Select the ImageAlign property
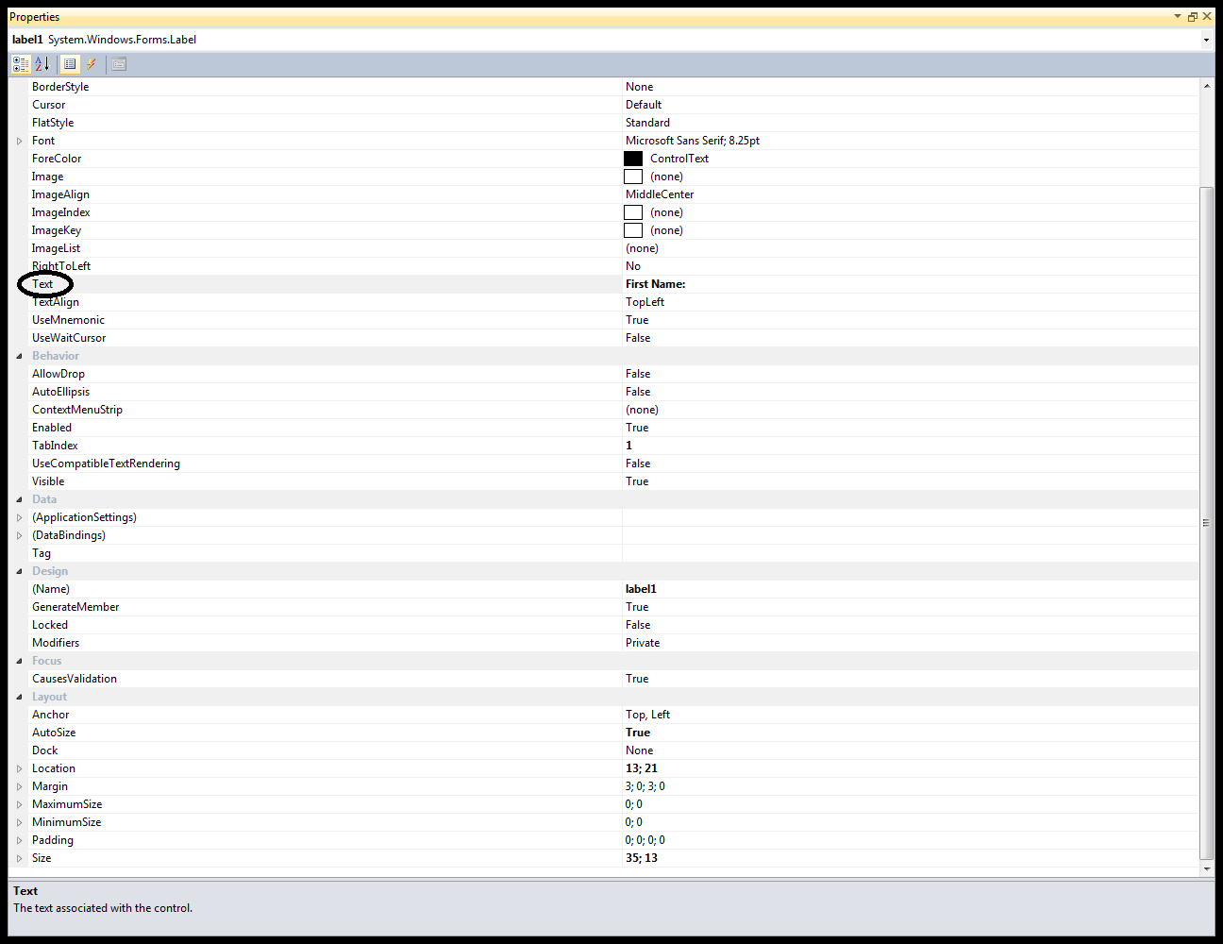 60,194
